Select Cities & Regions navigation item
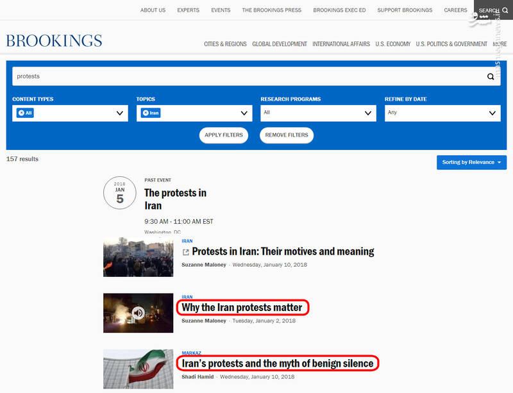This screenshot has height=393, width=513. [x=225, y=44]
